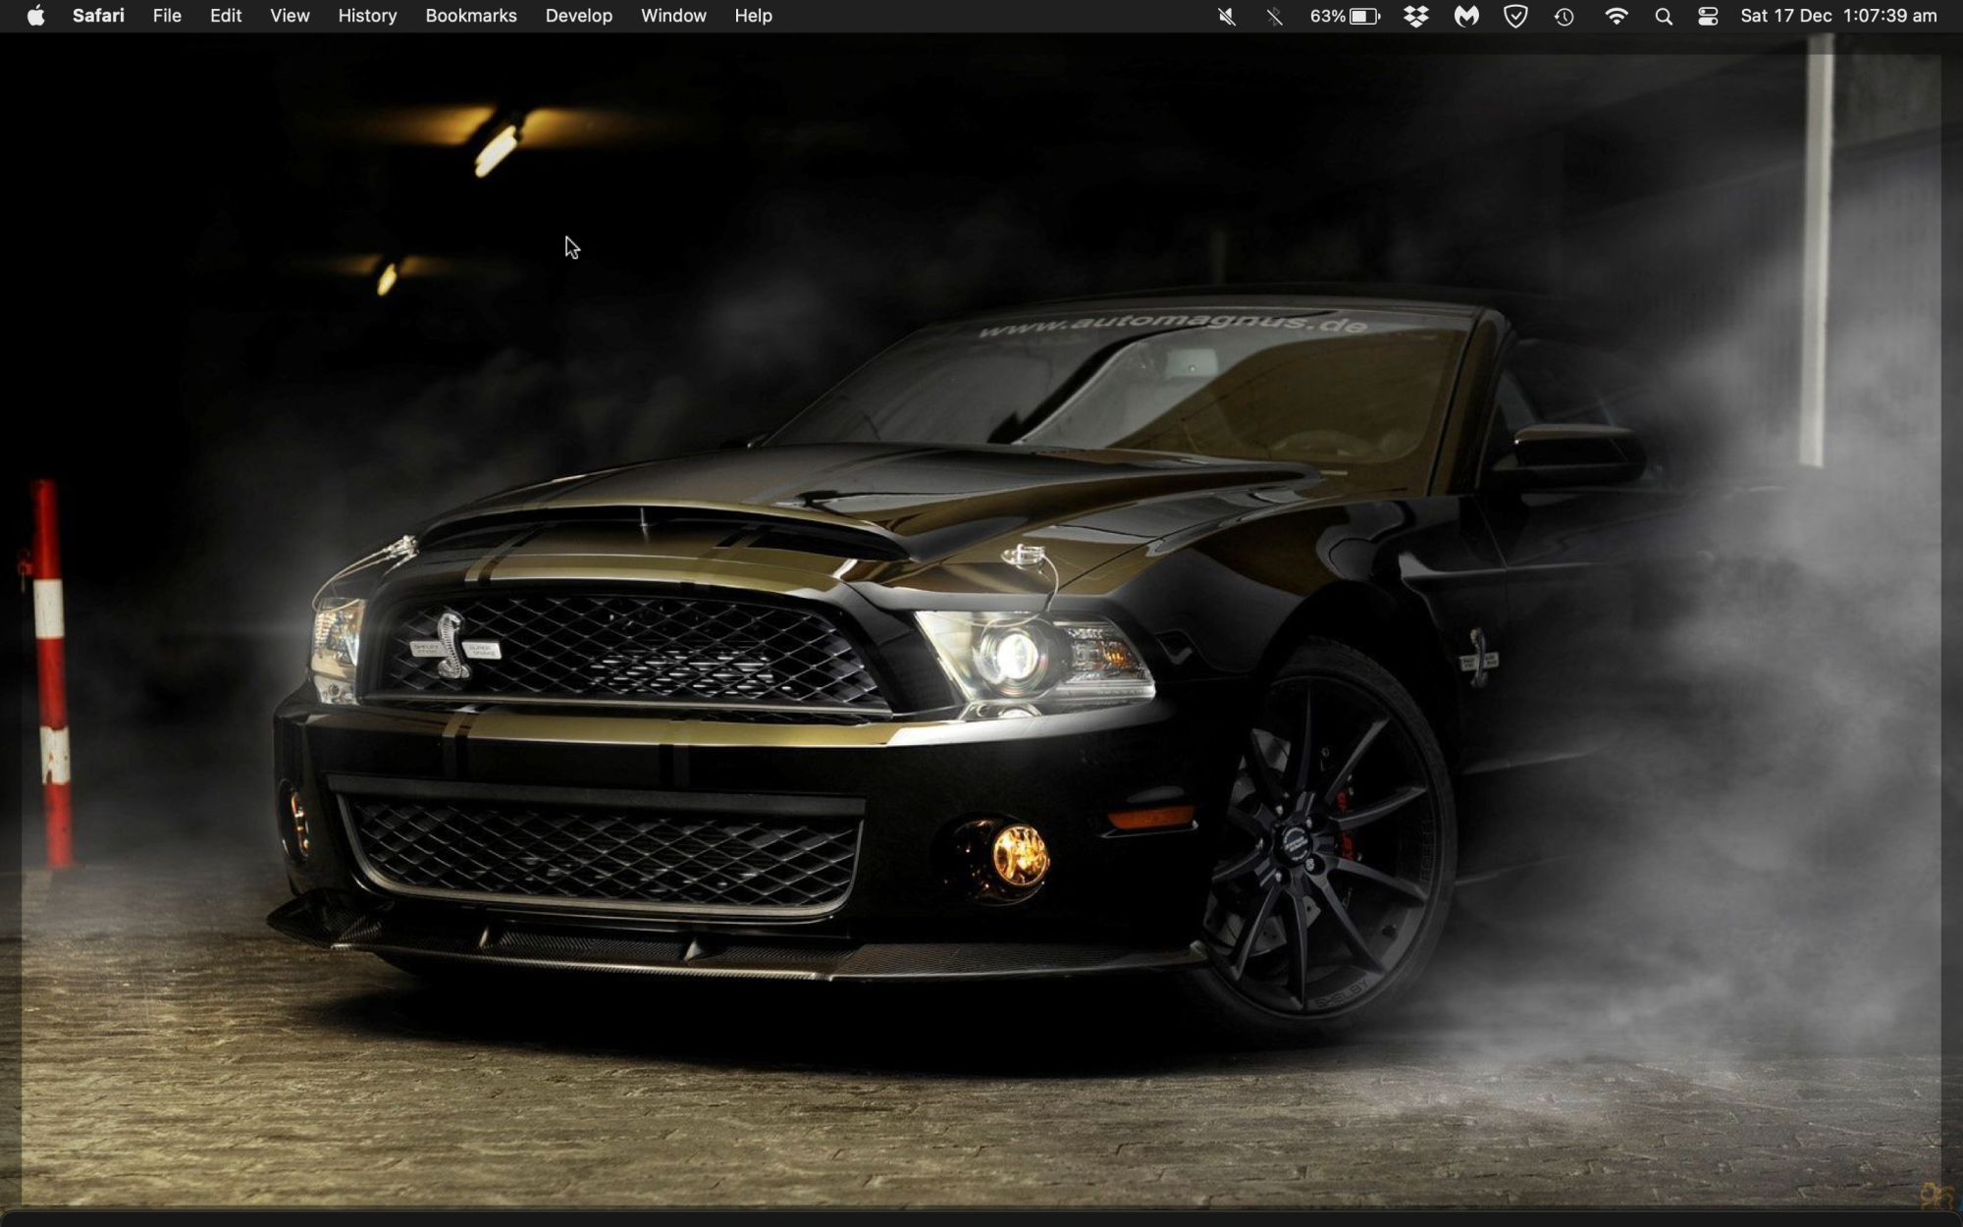Open the Help menu
Screen dimensions: 1963x1227
pyautogui.click(x=753, y=16)
